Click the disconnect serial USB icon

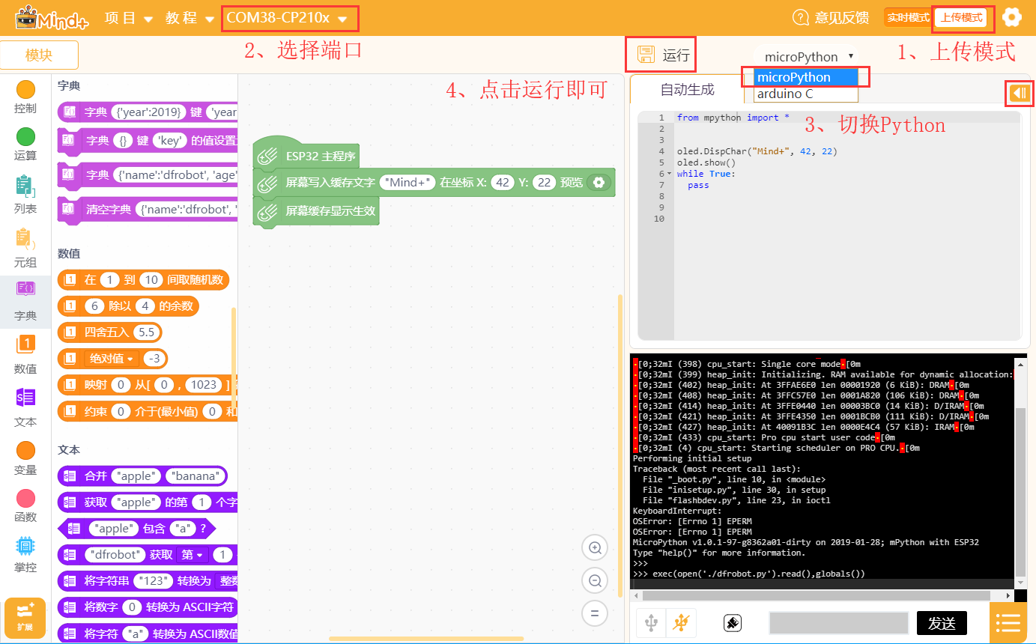pos(681,622)
